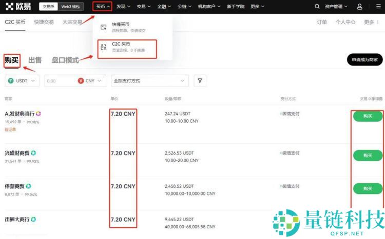Viewport: 385px width, 239px height.
Task: Expand the 公链 nav dropdown
Action: 184,7
